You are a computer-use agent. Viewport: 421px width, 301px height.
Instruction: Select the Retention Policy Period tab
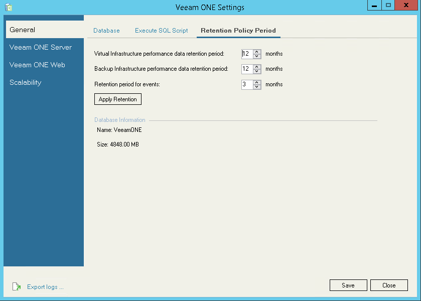[x=238, y=30]
